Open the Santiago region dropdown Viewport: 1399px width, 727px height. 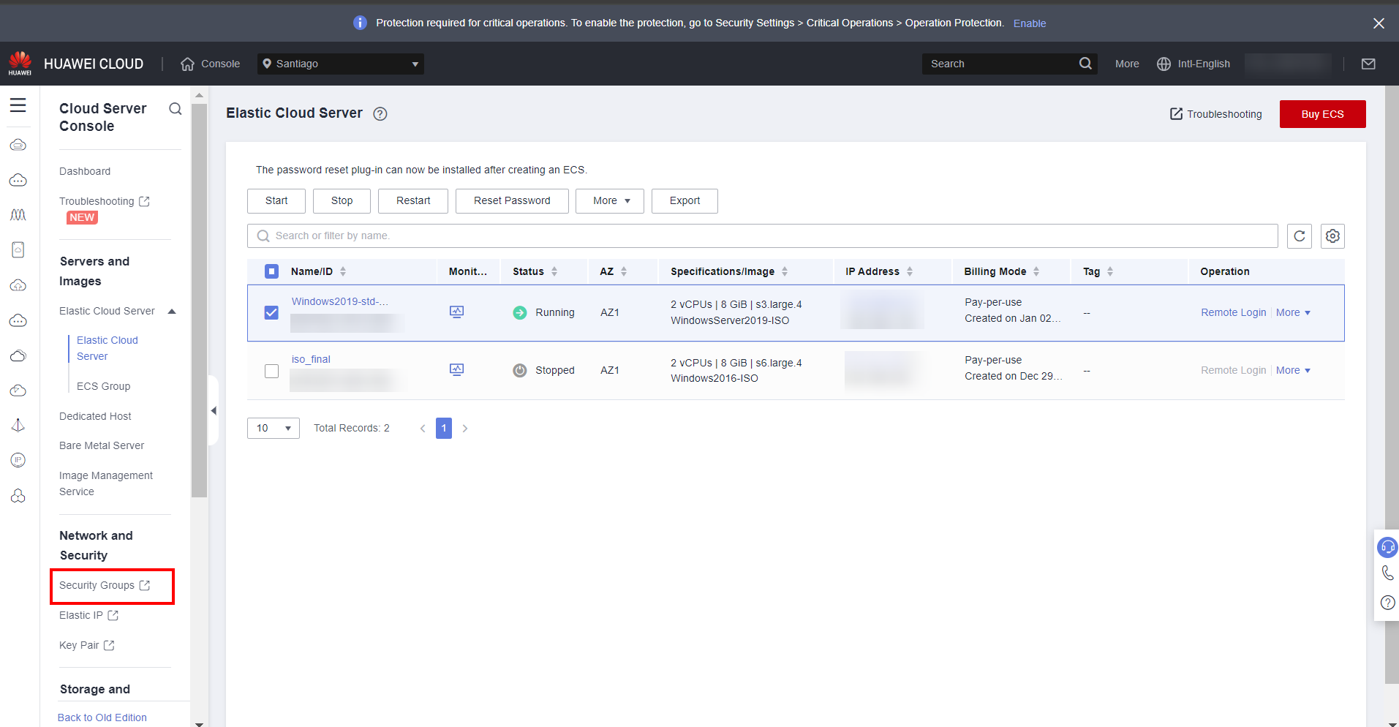(341, 64)
